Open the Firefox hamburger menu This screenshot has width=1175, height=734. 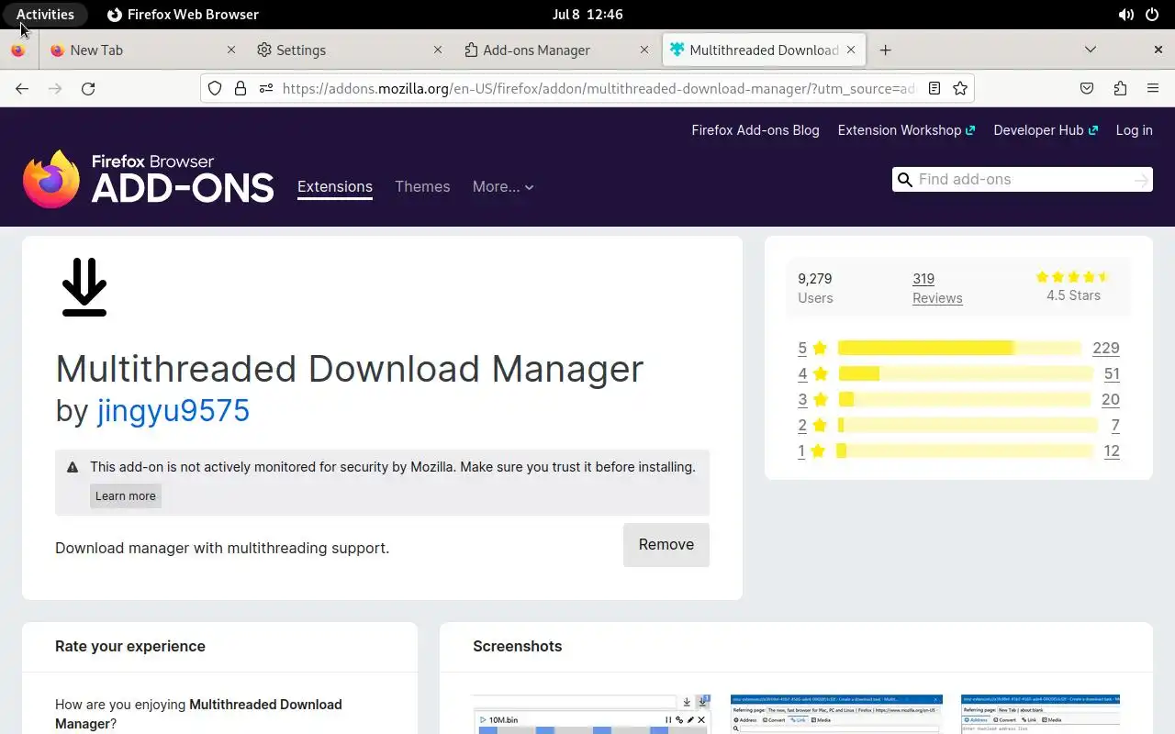[1153, 89]
